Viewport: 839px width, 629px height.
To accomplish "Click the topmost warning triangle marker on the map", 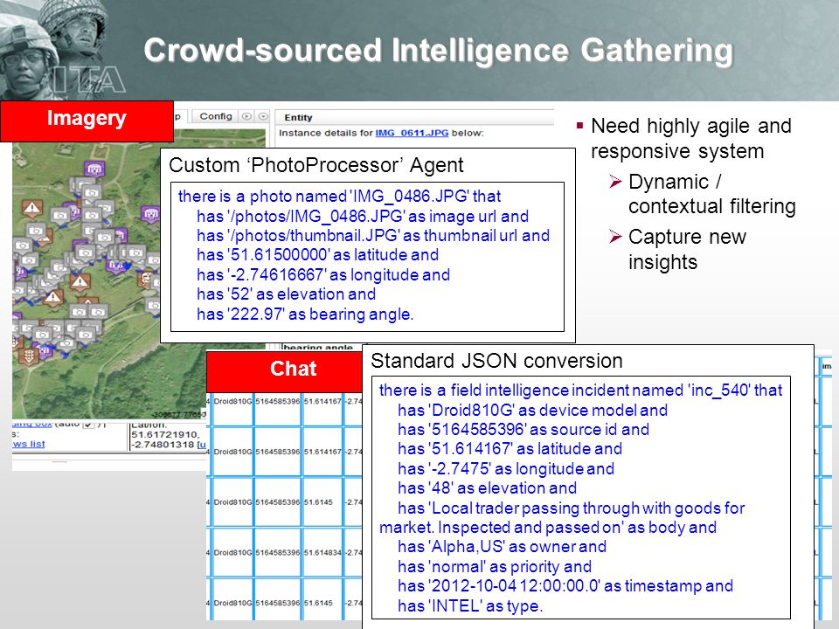I will (32, 208).
